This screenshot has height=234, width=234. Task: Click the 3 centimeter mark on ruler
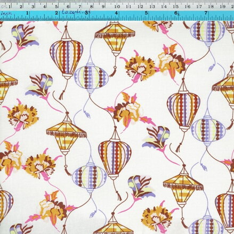coord(33,7)
